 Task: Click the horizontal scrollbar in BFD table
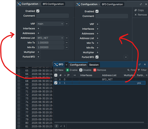coord(99,122)
